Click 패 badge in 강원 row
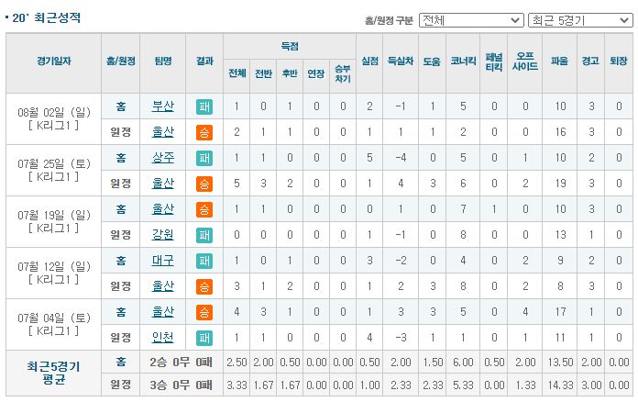This screenshot has height=402, width=638. [x=204, y=235]
